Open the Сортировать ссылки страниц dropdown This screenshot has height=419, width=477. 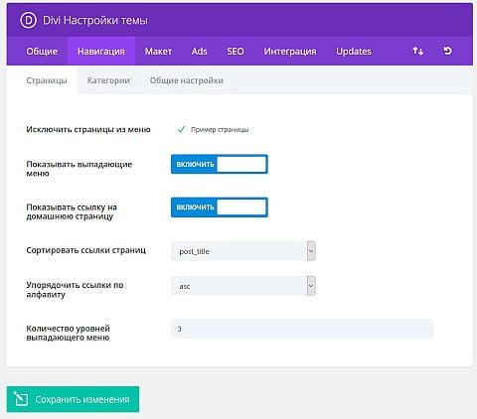point(243,251)
